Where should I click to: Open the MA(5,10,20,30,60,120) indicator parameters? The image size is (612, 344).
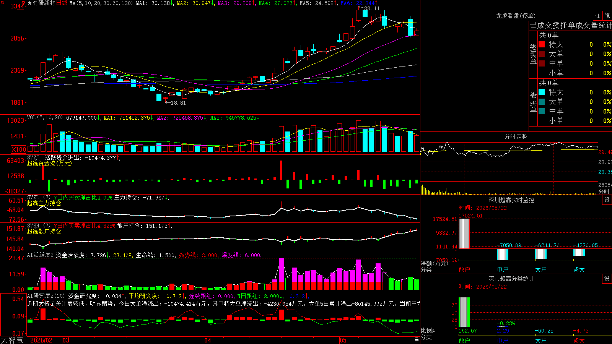pos(101,3)
